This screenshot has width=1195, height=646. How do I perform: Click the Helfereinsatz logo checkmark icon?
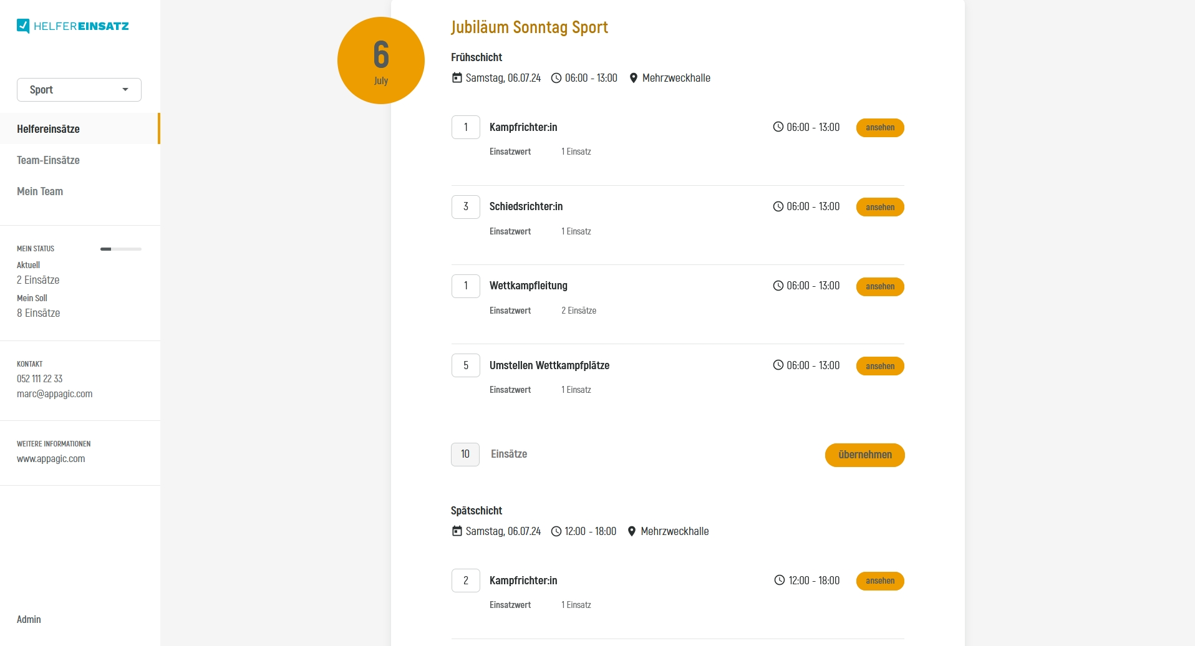pos(23,26)
